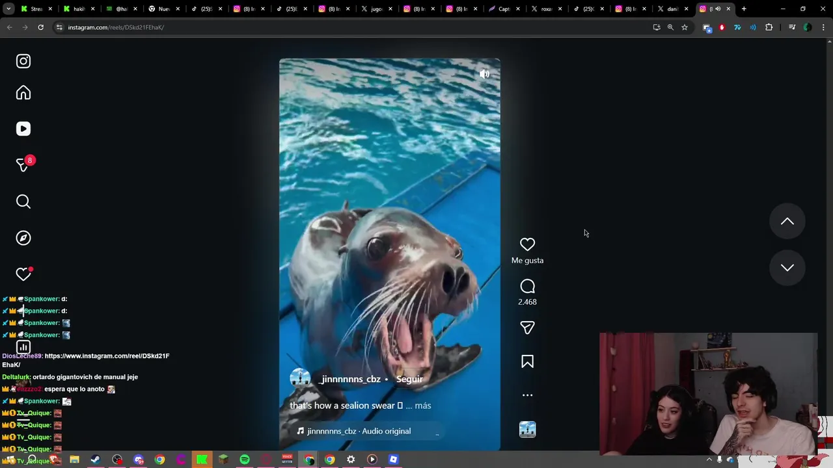Click the 'Me gusta' label
Image resolution: width=833 pixels, height=468 pixels.
527,261
